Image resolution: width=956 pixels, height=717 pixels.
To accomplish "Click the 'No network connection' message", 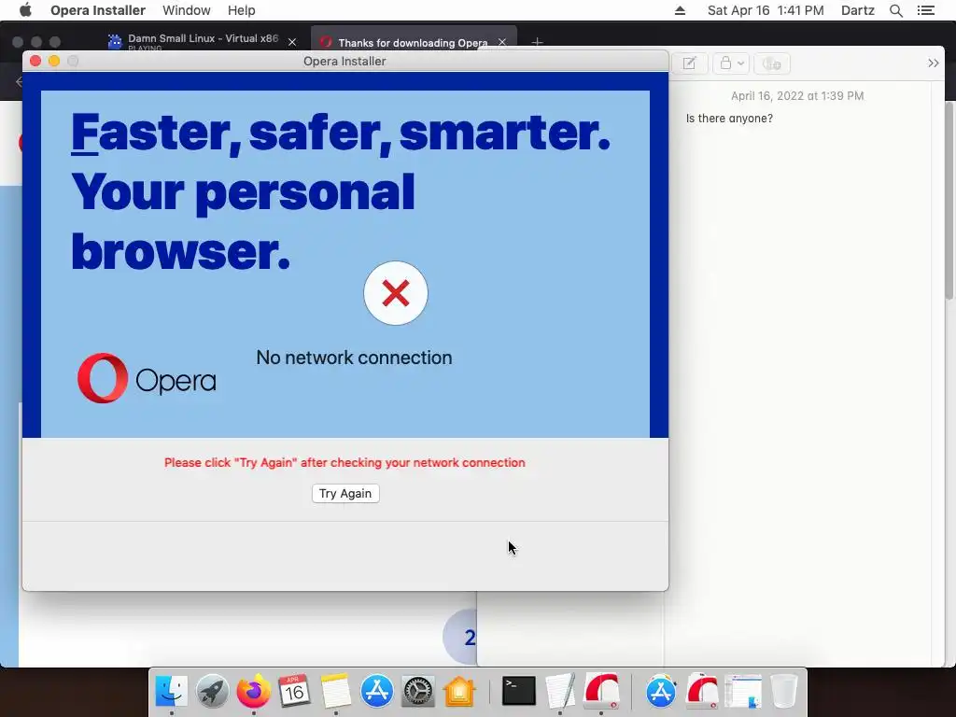I will click(354, 358).
